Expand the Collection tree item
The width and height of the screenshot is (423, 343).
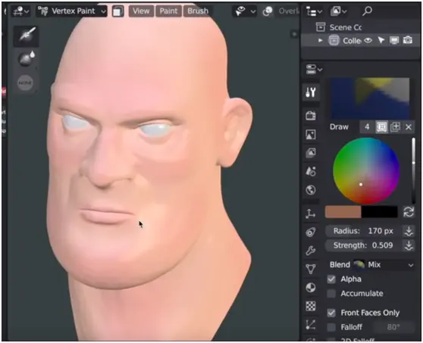(320, 41)
